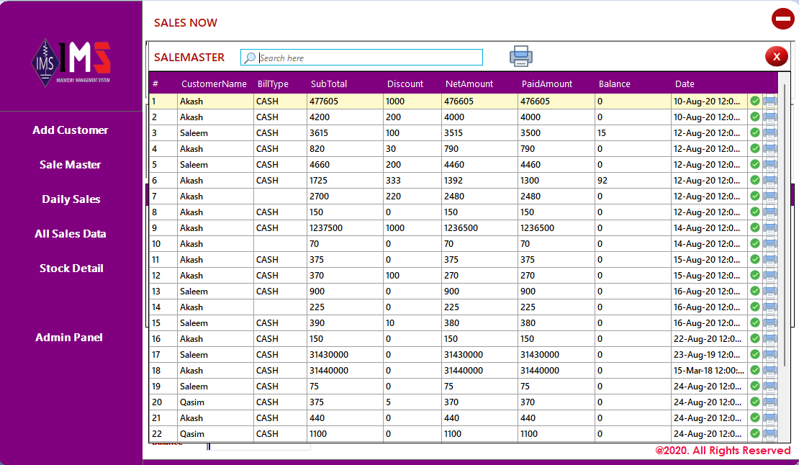Open the Sale Master menu item
799x465 pixels.
pos(71,165)
